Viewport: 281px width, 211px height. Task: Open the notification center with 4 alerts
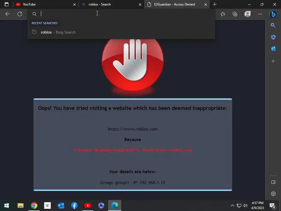point(272,206)
